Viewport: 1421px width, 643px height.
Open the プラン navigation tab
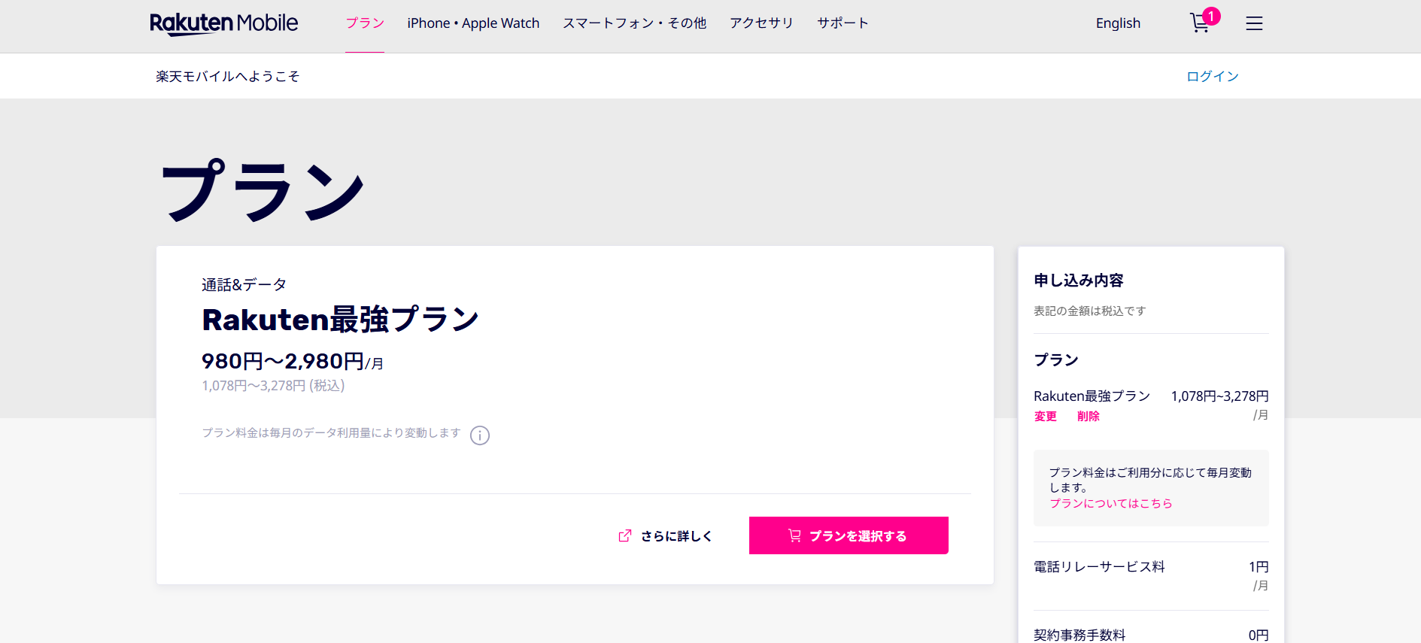pyautogui.click(x=365, y=23)
